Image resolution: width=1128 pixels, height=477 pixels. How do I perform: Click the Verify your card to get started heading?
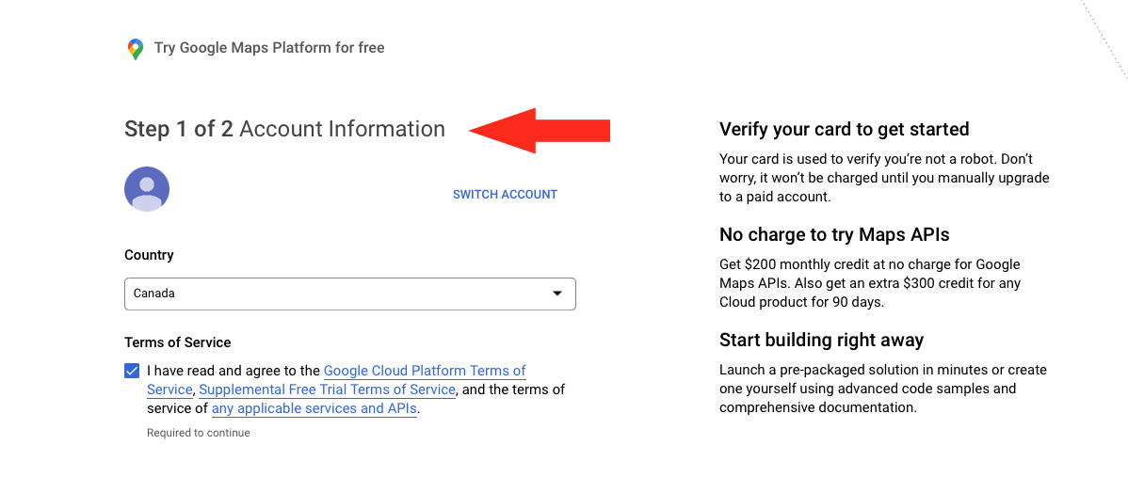click(x=844, y=129)
